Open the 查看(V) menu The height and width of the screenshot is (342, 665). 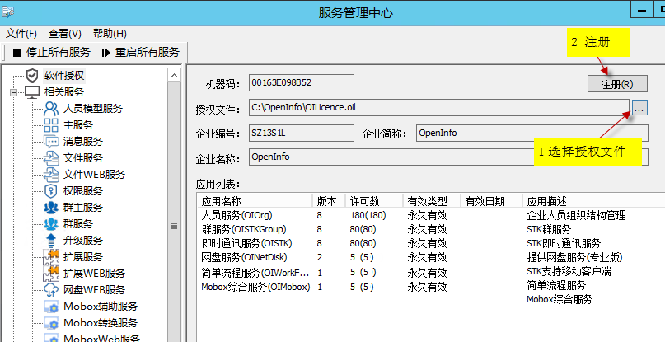(64, 34)
